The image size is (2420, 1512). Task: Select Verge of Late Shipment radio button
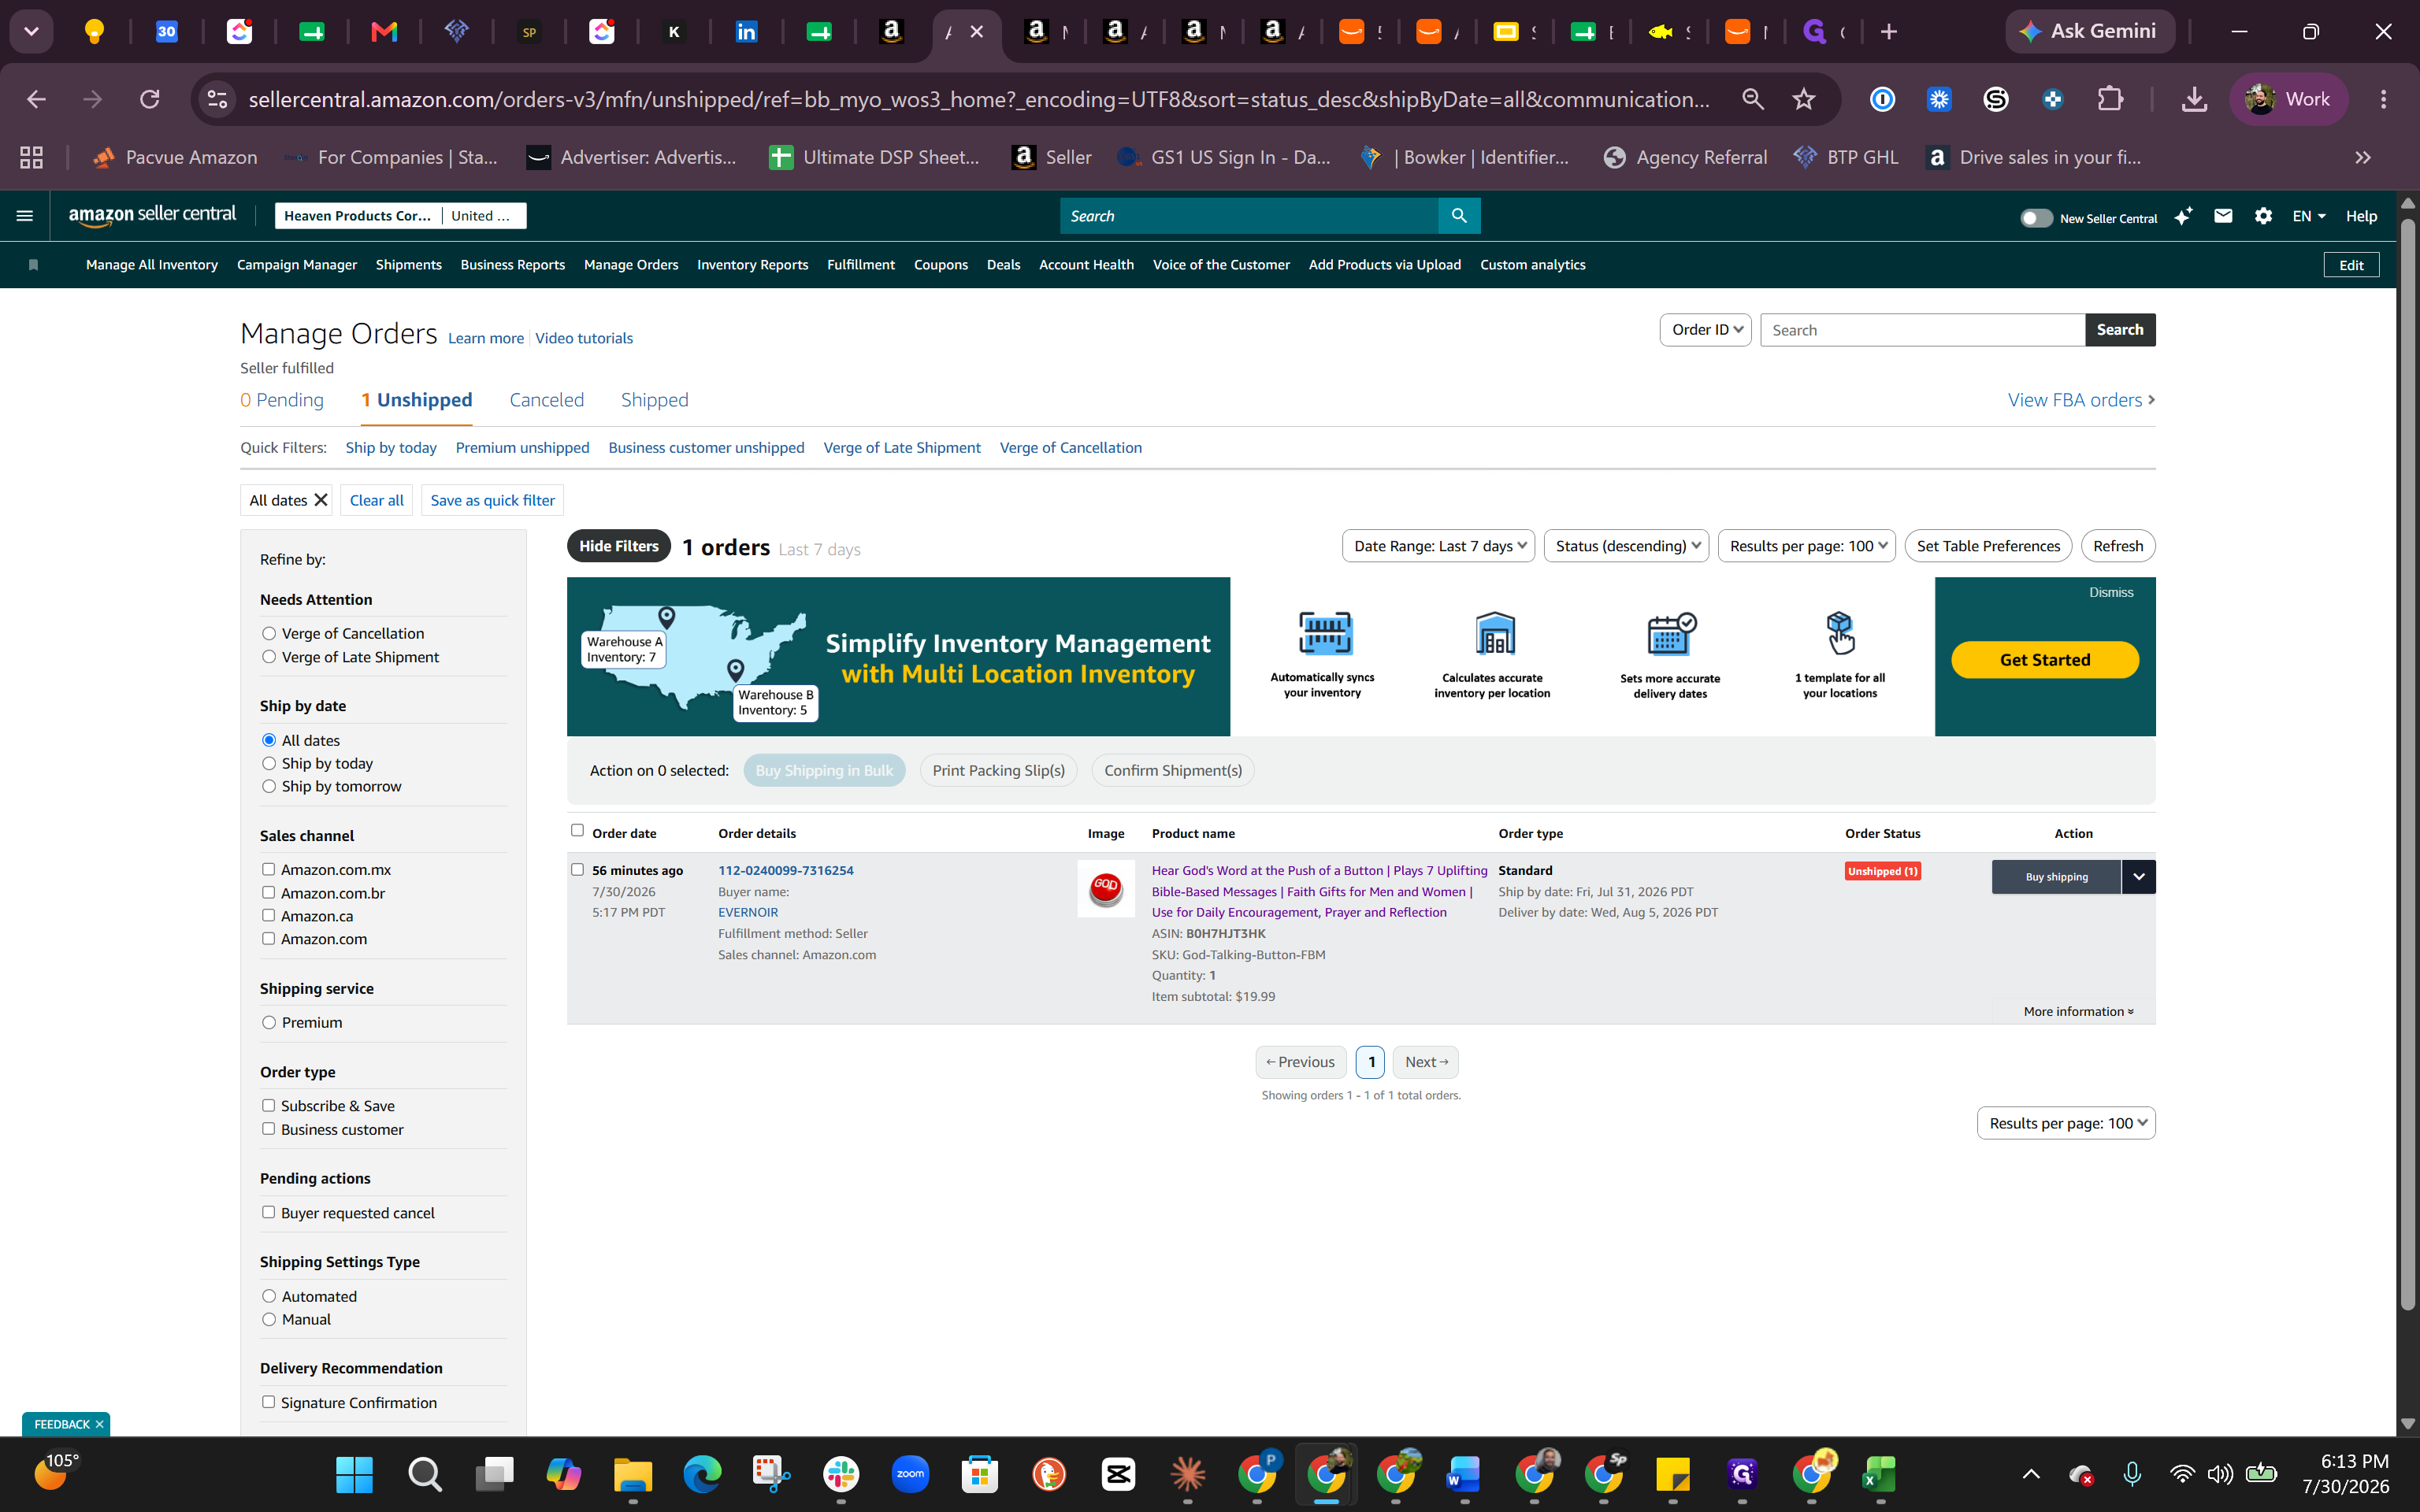tap(269, 657)
